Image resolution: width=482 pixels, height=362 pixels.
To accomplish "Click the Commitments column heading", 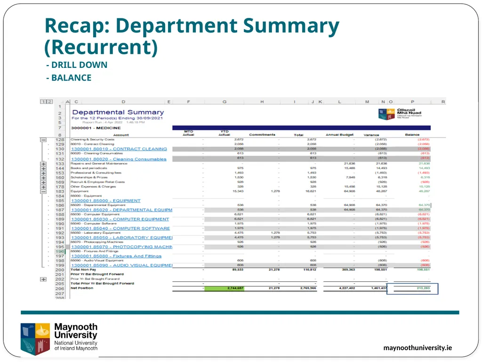I will coord(262,135).
